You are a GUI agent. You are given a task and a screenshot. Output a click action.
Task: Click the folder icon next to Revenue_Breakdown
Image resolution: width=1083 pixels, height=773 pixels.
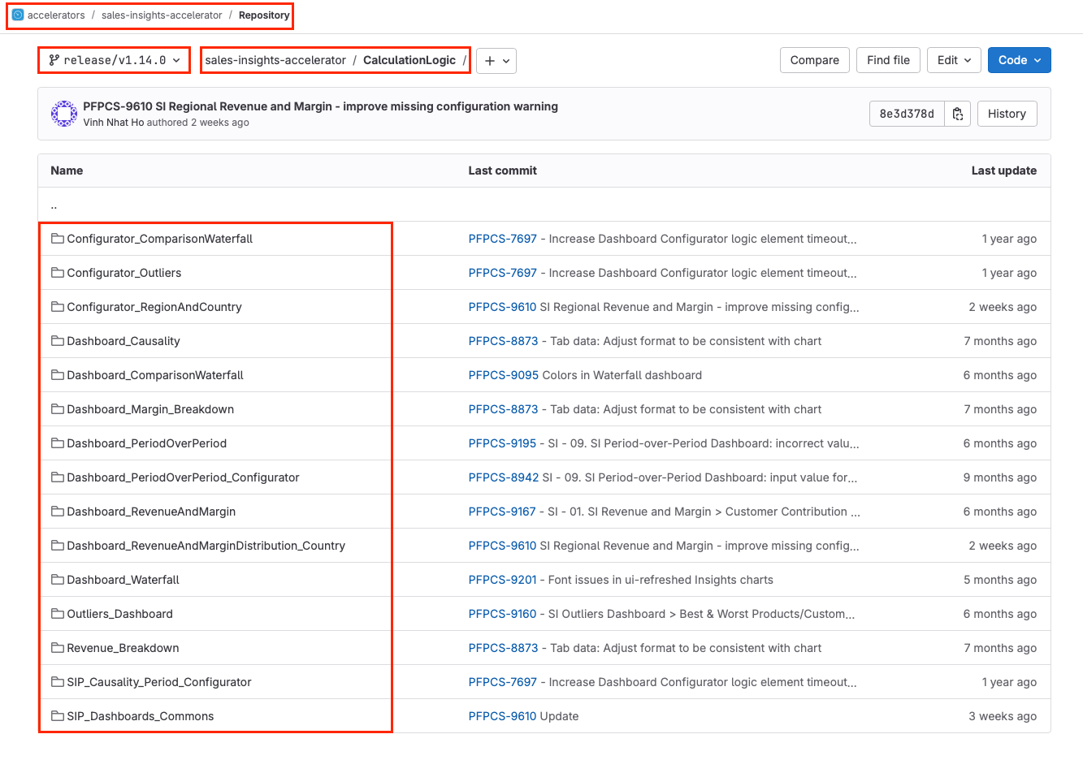coord(58,648)
